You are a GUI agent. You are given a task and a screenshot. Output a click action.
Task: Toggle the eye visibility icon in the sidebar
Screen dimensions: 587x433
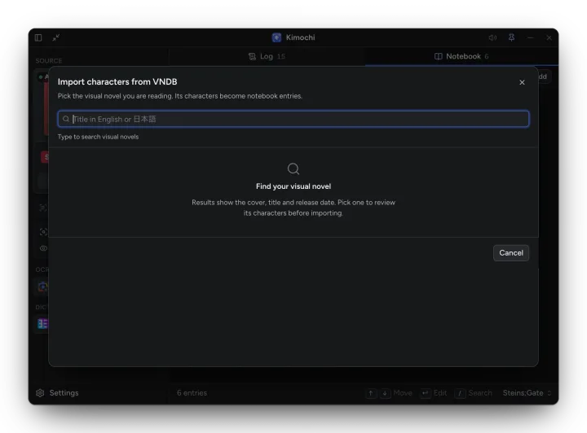[43, 248]
